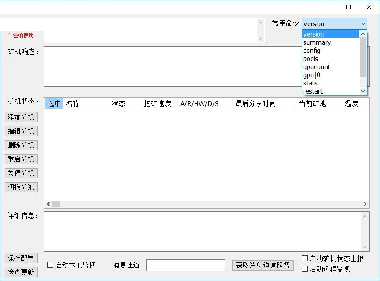Screen dimensions: 380x281
Task: Click the 添加矿机 button to add a miner
Action: (20, 117)
